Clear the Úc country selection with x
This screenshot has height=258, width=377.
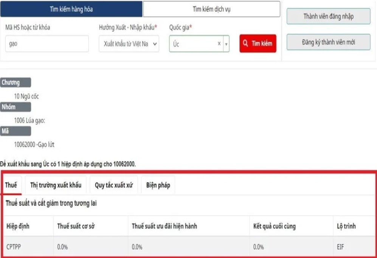click(x=219, y=44)
